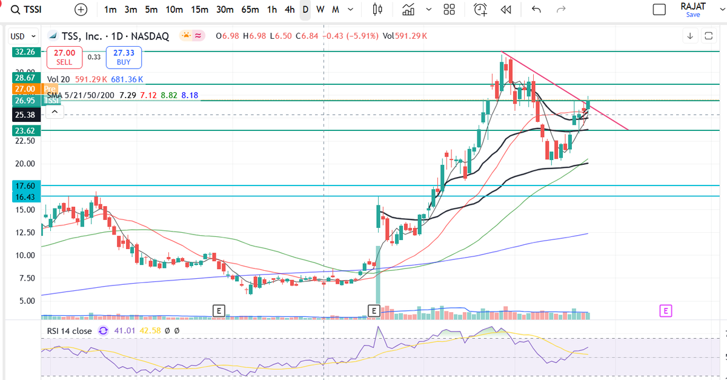Viewport: 727px width, 380px height.
Task: Click the alarm clock alert icon
Action: coord(480,10)
